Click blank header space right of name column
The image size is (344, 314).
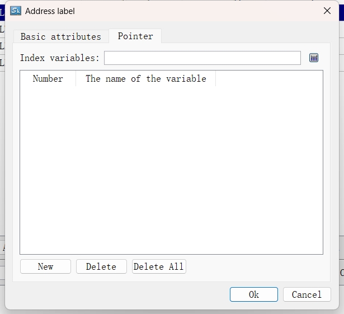point(268,79)
